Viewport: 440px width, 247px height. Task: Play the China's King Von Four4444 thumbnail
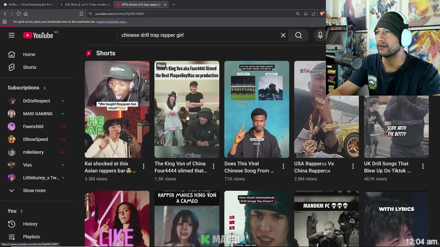(x=187, y=109)
